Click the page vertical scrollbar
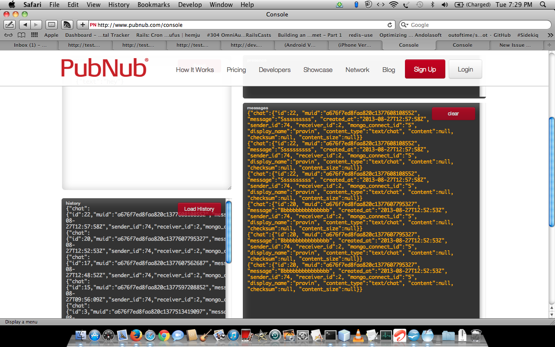The height and width of the screenshot is (347, 555). (552, 171)
